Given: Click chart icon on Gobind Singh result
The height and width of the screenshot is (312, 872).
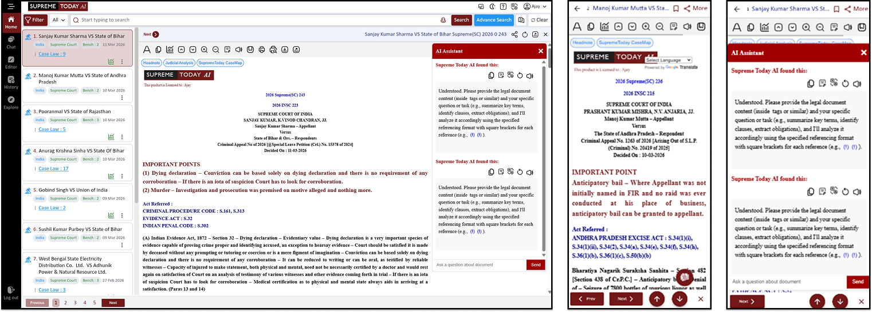Looking at the screenshot, I should [111, 215].
